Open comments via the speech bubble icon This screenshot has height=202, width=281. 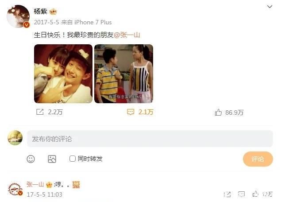pos(131,112)
